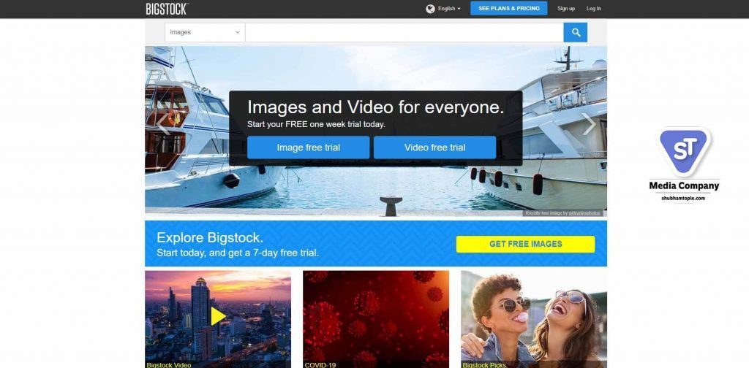Click "Images and Video for everyone." headline
Screen dimensions: 749x368
375,107
